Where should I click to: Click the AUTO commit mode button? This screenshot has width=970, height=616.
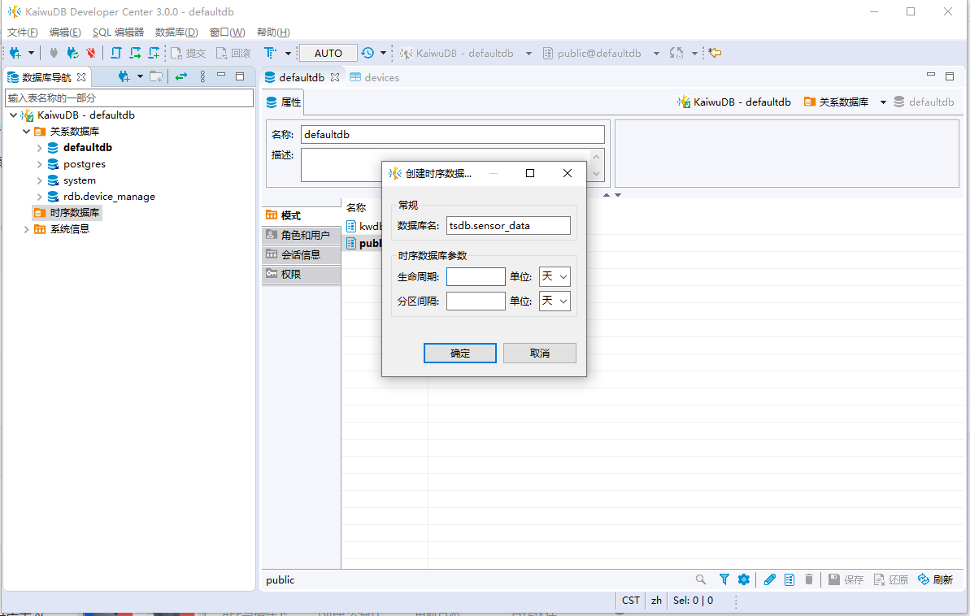click(x=328, y=53)
